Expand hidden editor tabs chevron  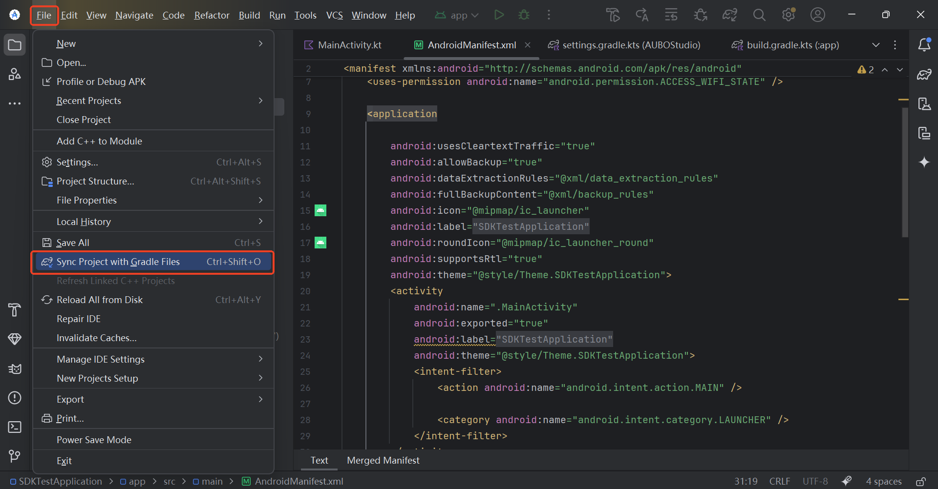coord(876,44)
